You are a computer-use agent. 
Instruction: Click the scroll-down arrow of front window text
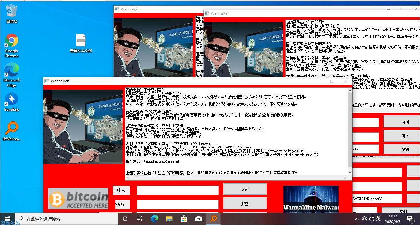pos(350,173)
